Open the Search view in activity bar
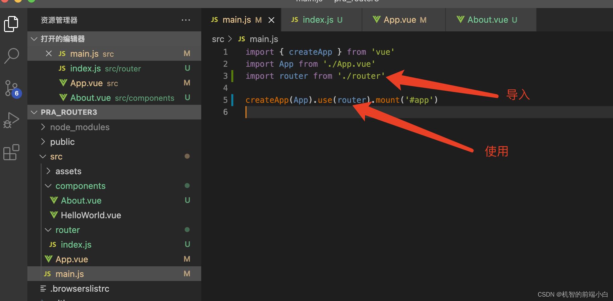The width and height of the screenshot is (613, 301). (x=11, y=56)
